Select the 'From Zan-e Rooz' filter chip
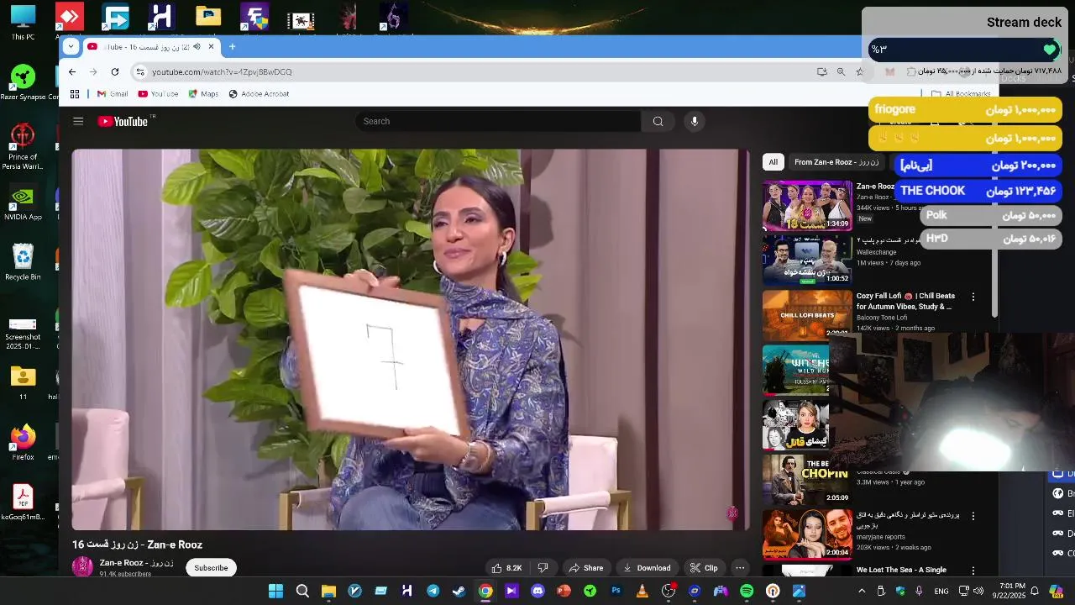This screenshot has width=1075, height=605. click(836, 162)
